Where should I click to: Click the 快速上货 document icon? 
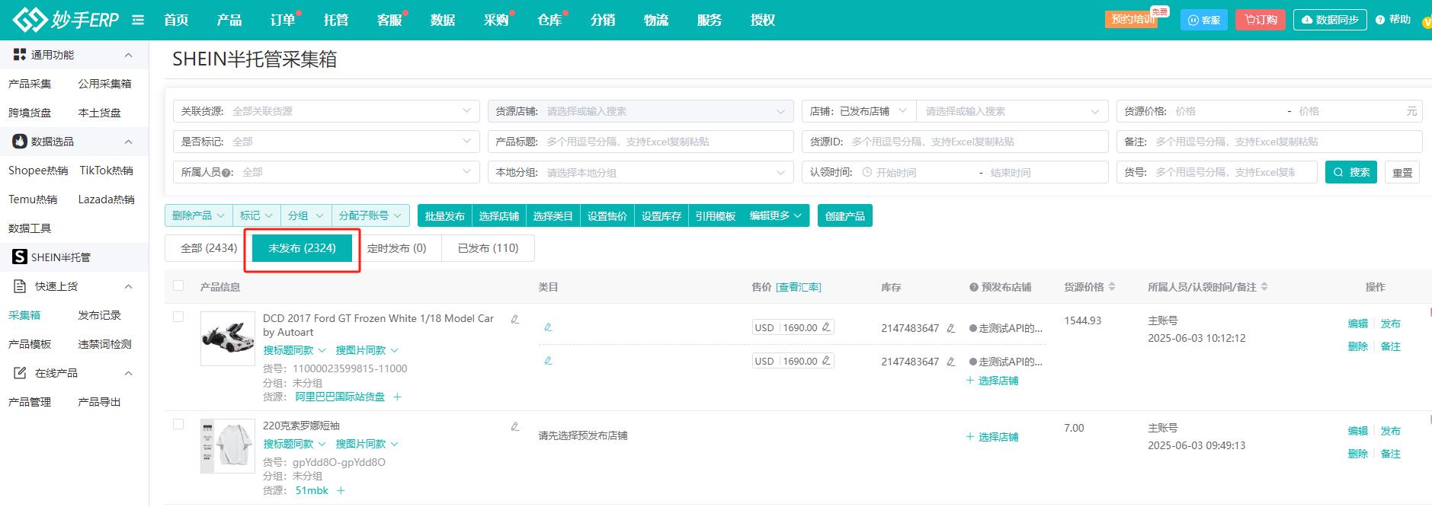click(x=21, y=286)
